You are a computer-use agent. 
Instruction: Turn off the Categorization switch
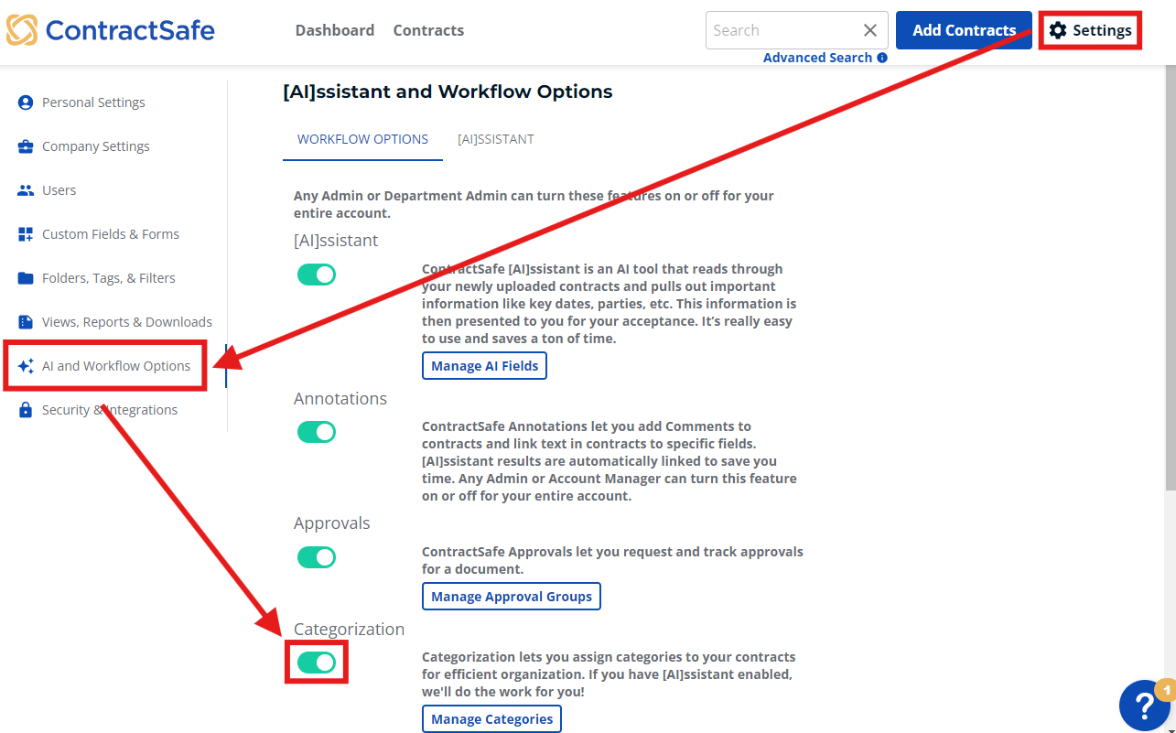(x=316, y=662)
